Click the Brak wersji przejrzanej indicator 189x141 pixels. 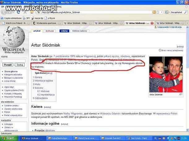point(171,50)
